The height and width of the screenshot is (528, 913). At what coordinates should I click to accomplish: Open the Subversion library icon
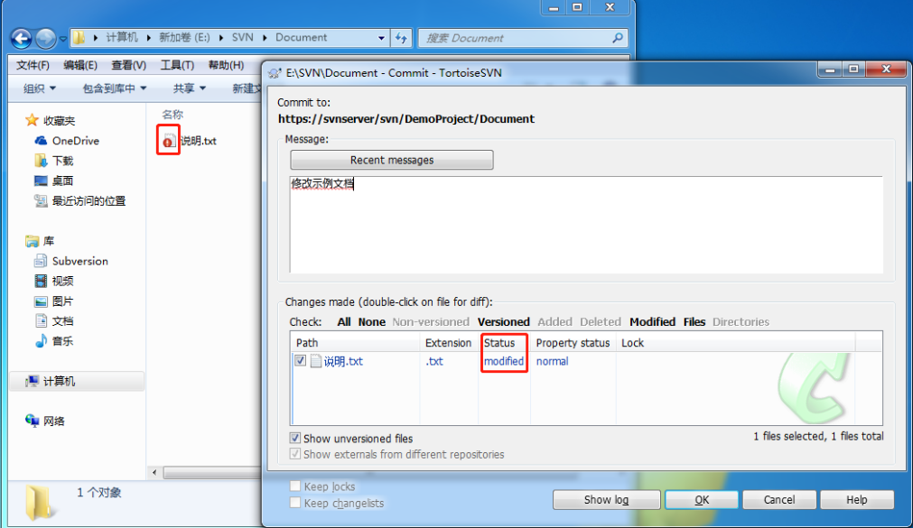41,261
